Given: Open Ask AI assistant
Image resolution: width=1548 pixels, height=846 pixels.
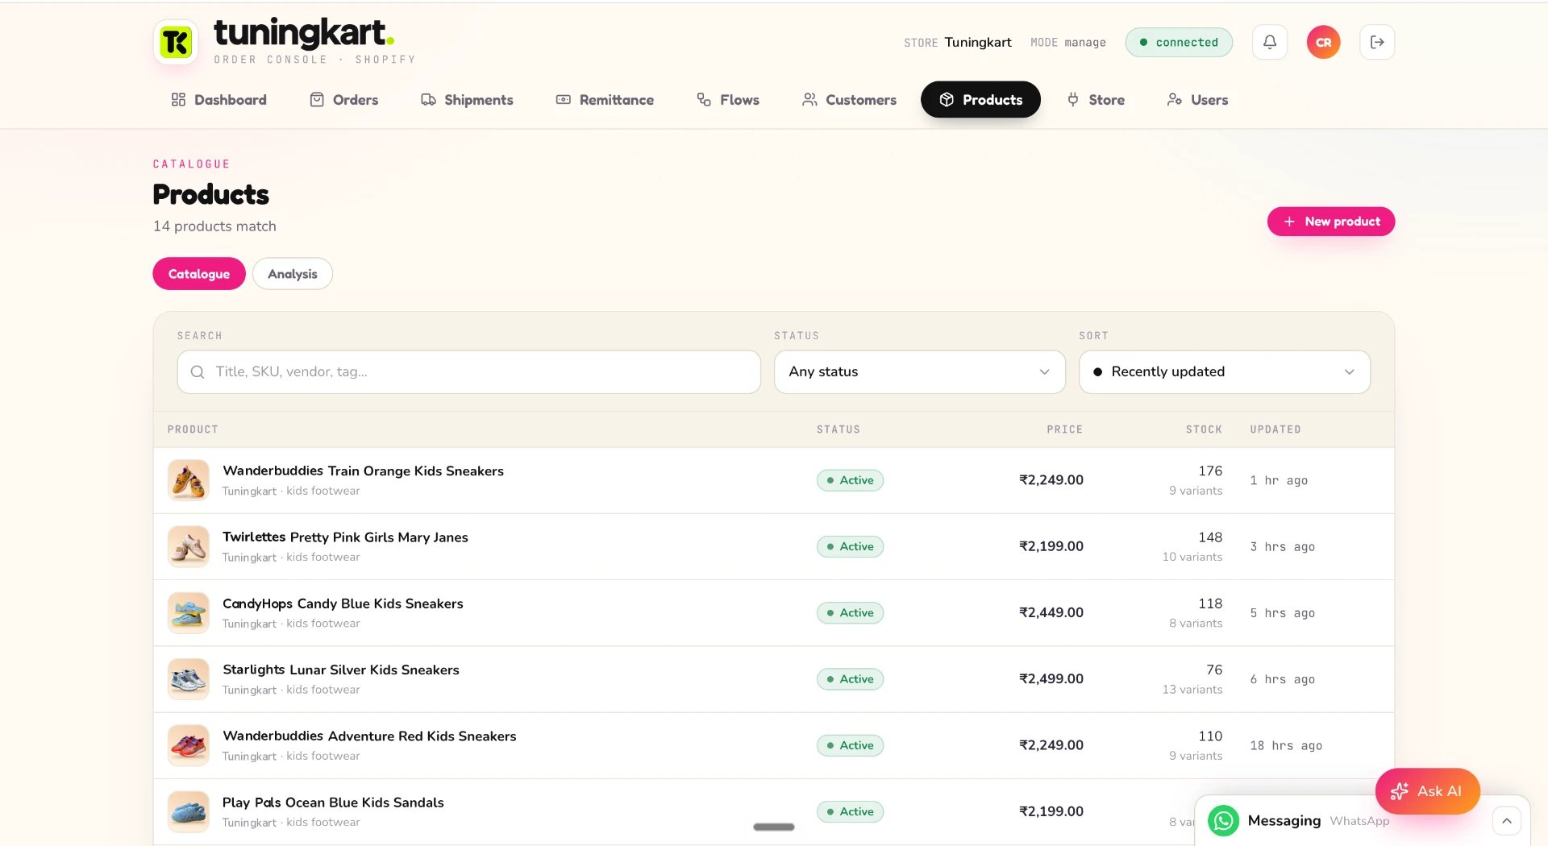Looking at the screenshot, I should pos(1427,791).
